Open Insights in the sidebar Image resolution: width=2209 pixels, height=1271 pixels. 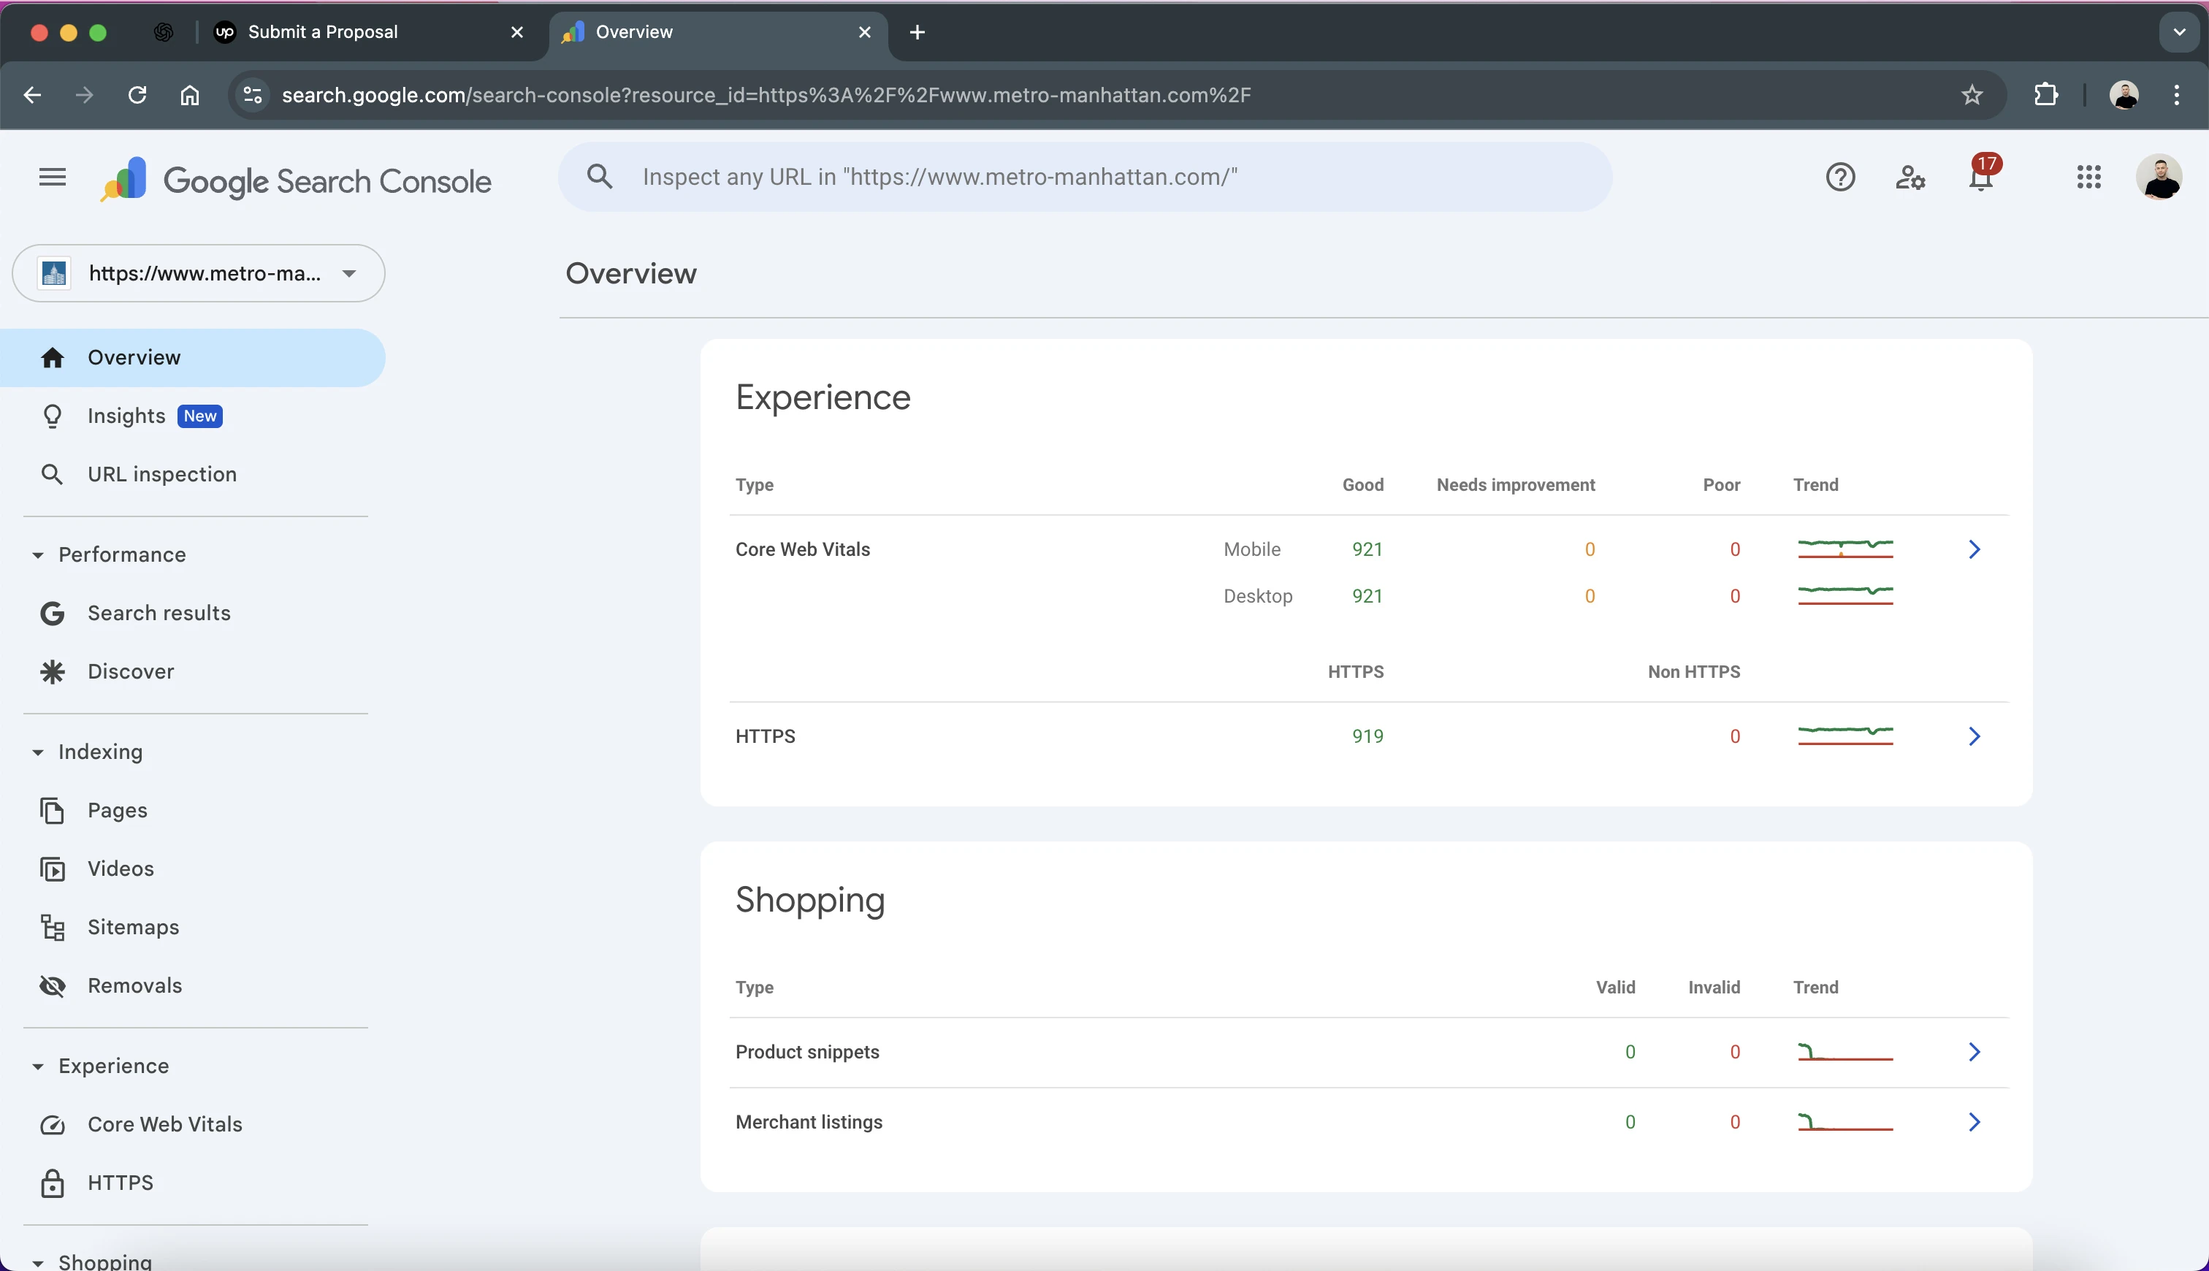pyautogui.click(x=192, y=416)
